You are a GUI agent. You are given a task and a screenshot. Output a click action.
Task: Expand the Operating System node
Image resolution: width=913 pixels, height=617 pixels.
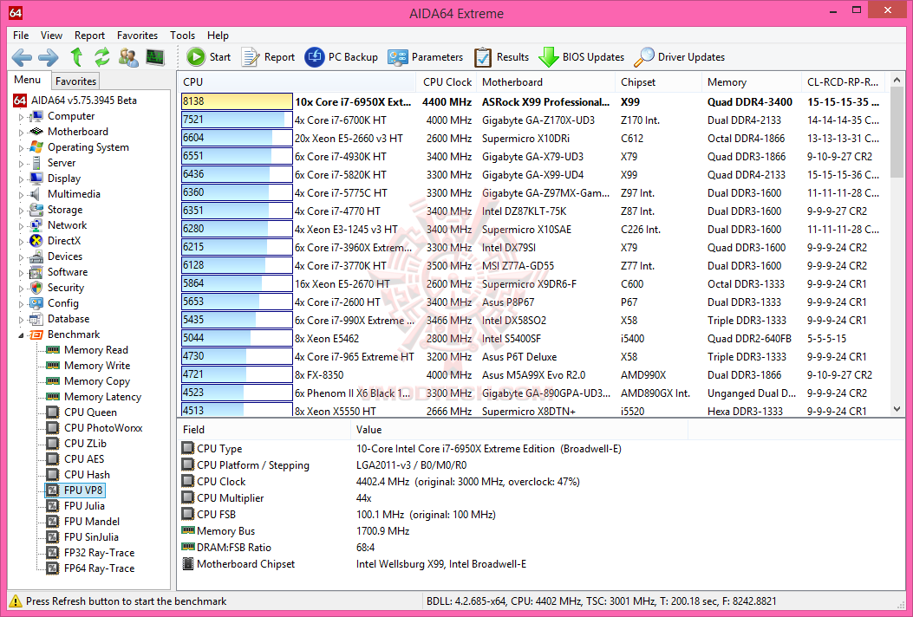click(x=21, y=148)
